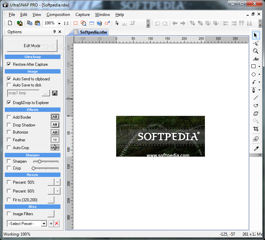Screen dimensions: 265x240
Task: Click the snap1.bmp filename field
Action: pyautogui.click(x=23, y=93)
